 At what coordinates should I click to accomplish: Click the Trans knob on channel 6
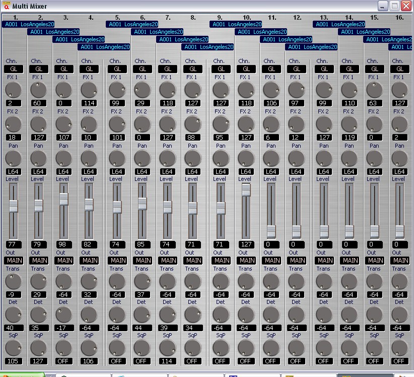point(142,282)
